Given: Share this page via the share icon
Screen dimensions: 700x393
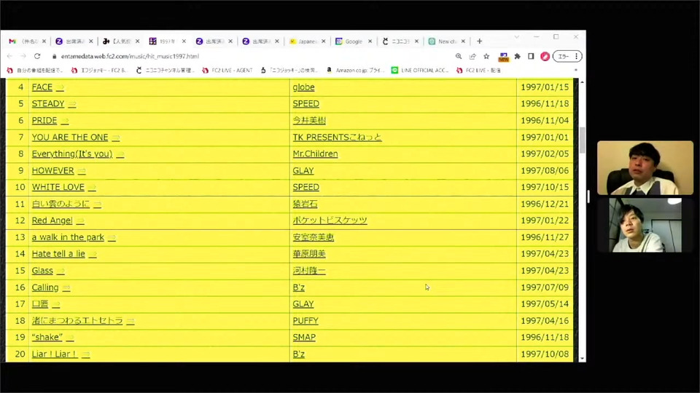Looking at the screenshot, I should pyautogui.click(x=472, y=56).
